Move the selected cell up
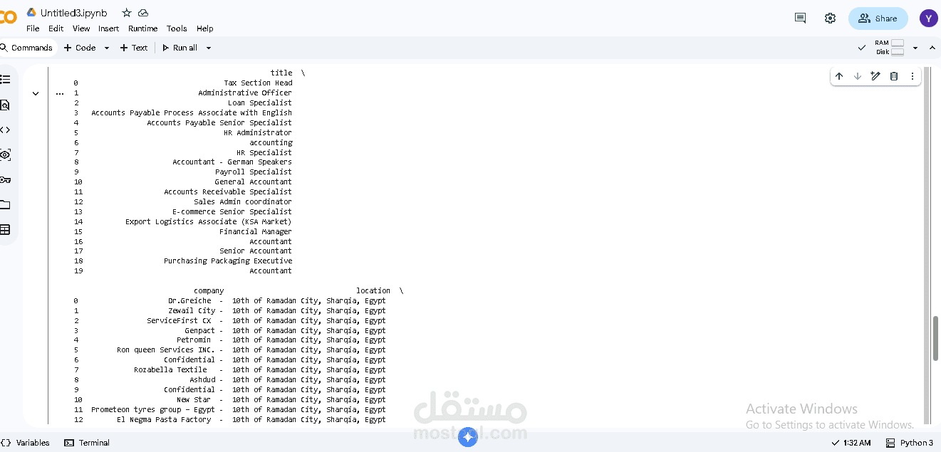This screenshot has height=452, width=941. (x=839, y=75)
